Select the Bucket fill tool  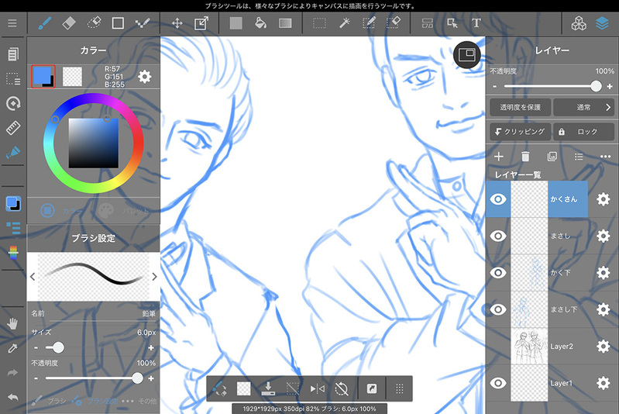click(260, 23)
